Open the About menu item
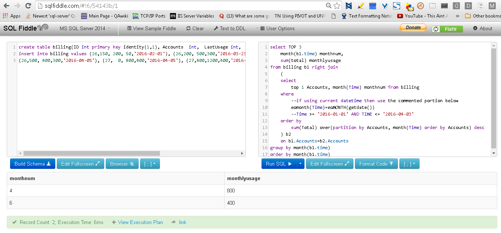501x233 pixels. (x=483, y=28)
